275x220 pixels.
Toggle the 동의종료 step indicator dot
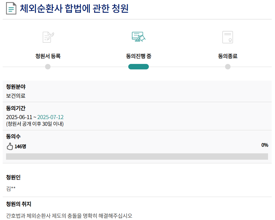coord(228,67)
